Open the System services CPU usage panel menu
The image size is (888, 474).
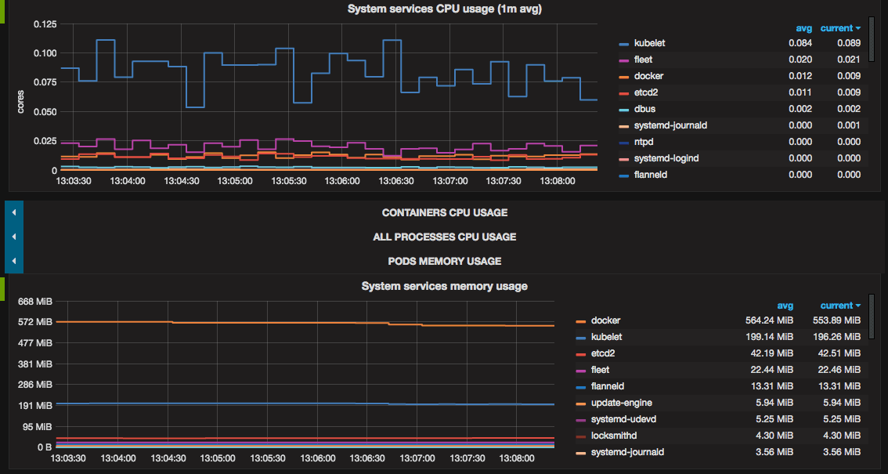444,9
